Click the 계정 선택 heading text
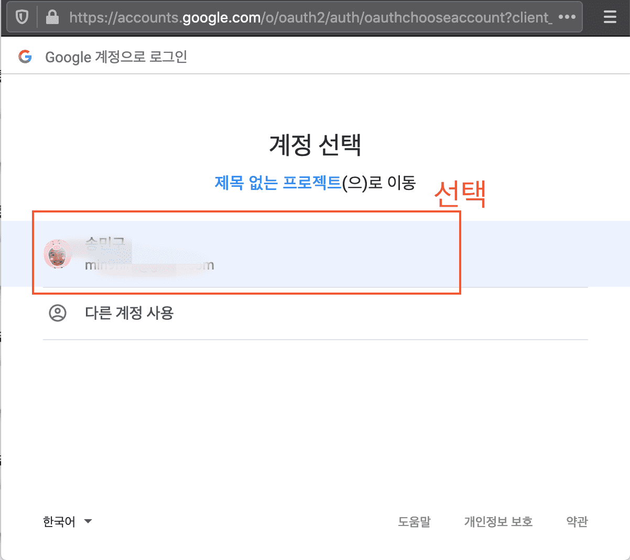630x560 pixels. click(315, 144)
